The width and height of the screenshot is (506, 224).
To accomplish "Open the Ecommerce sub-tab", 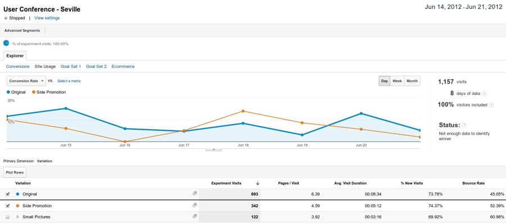I will [x=123, y=66].
